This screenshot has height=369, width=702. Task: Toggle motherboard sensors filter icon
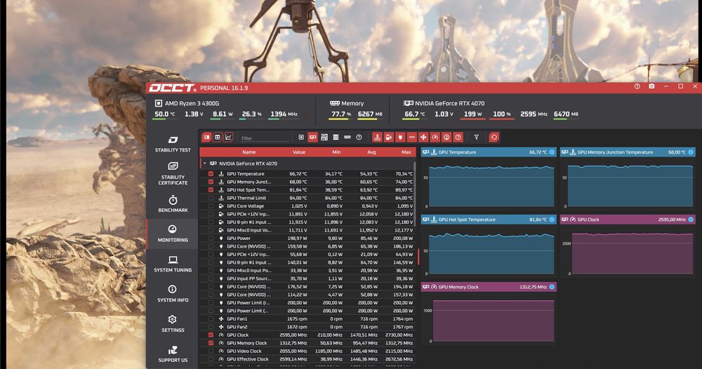324,137
